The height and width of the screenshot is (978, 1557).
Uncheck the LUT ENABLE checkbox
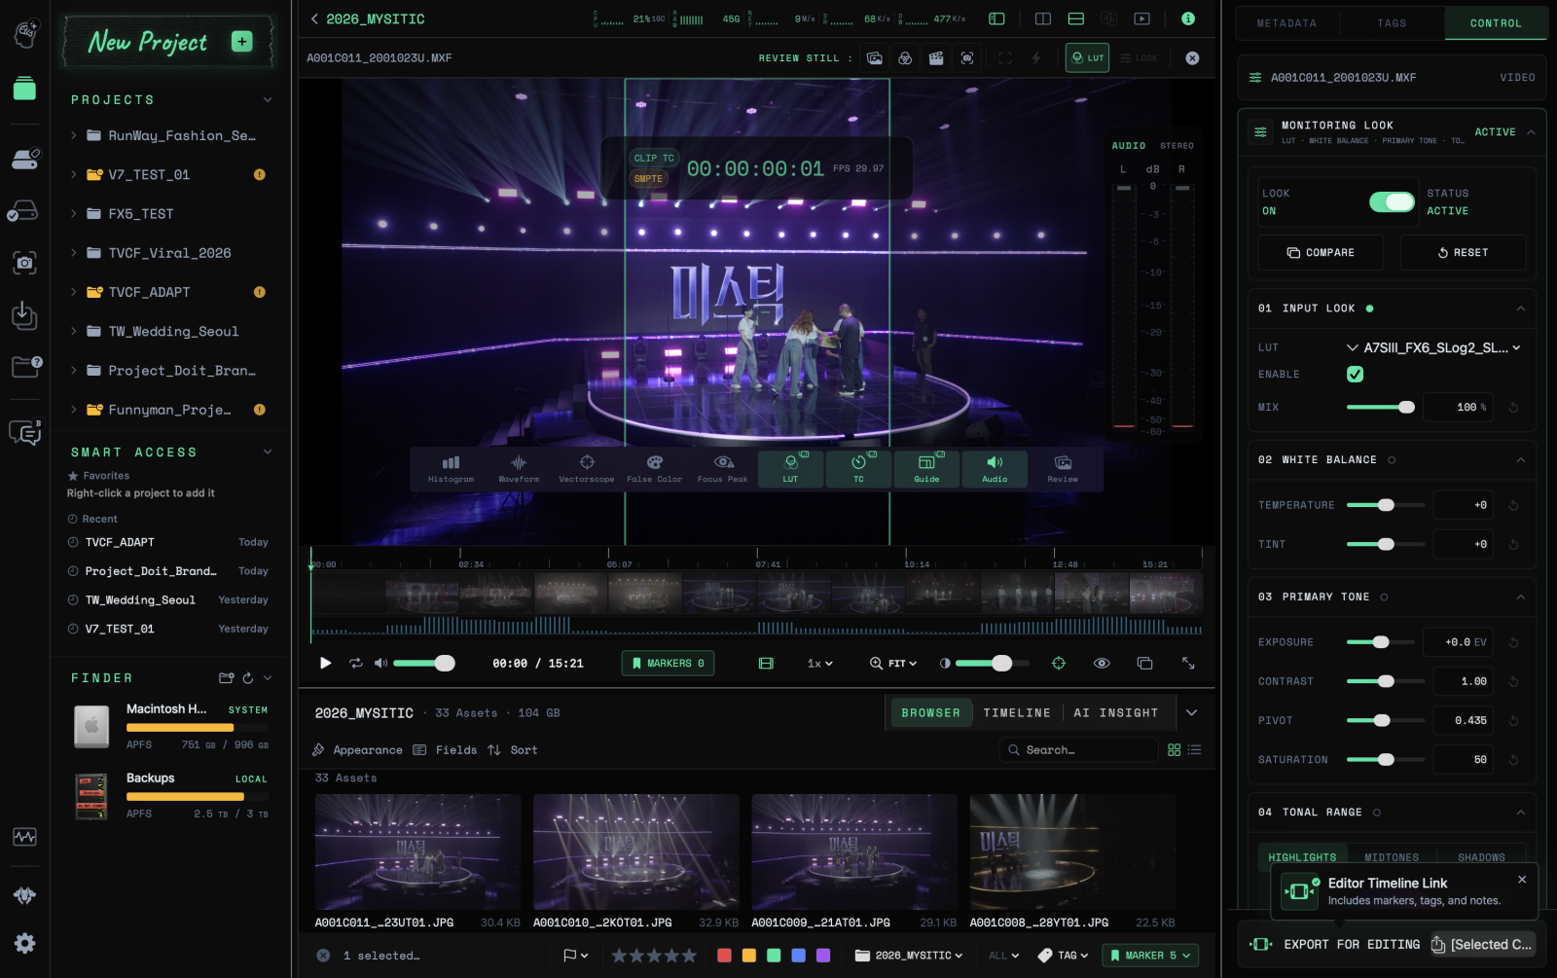(1355, 374)
